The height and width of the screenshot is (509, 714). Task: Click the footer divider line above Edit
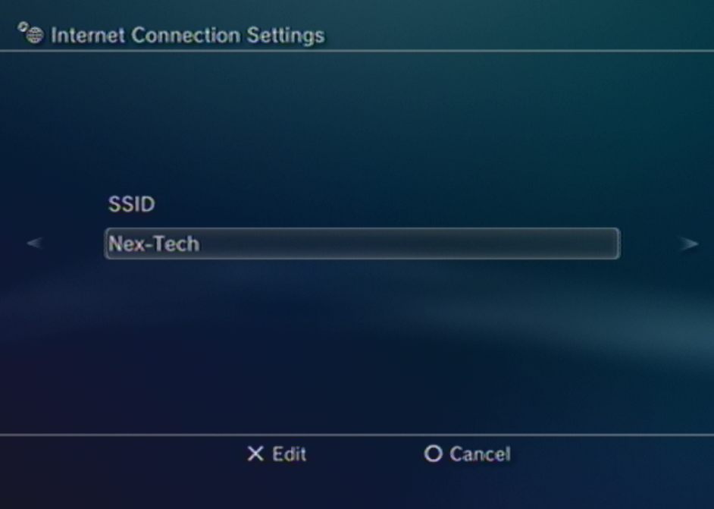pos(357,435)
